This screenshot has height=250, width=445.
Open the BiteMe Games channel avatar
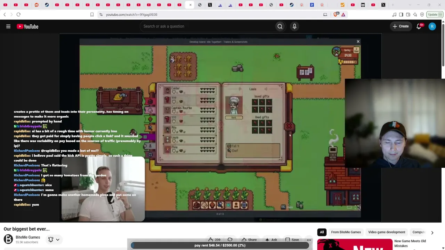click(x=8, y=239)
